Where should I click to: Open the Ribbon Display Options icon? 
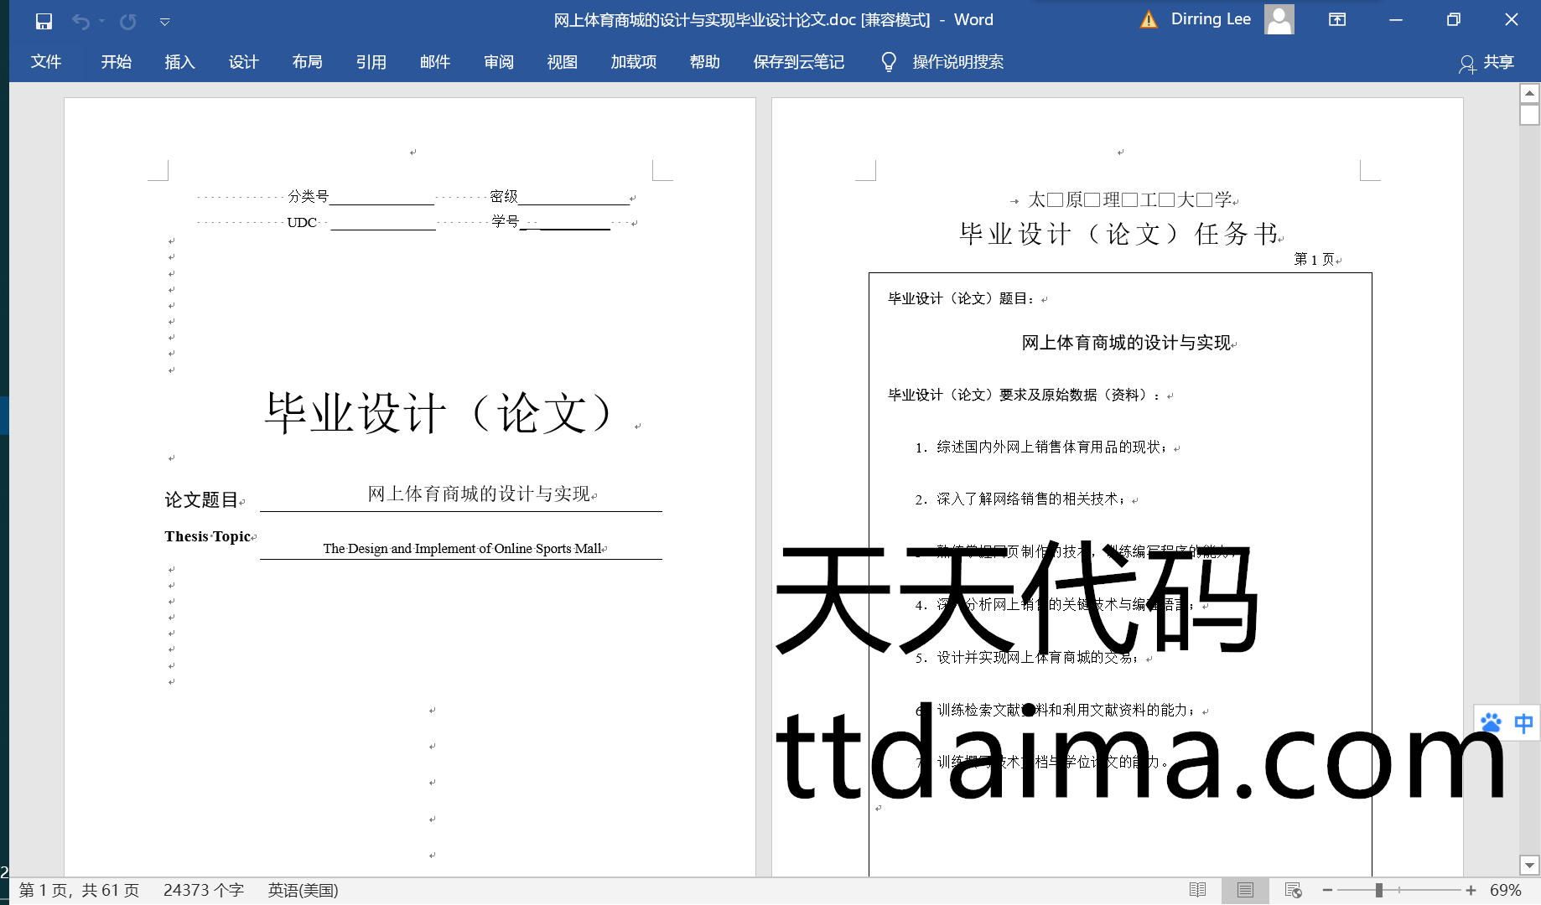1337,20
